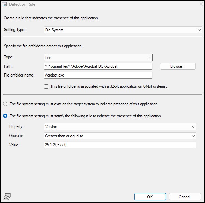The width and height of the screenshot is (205, 203).
Task: Open the Property Version dropdown
Action: [x=120, y=127]
